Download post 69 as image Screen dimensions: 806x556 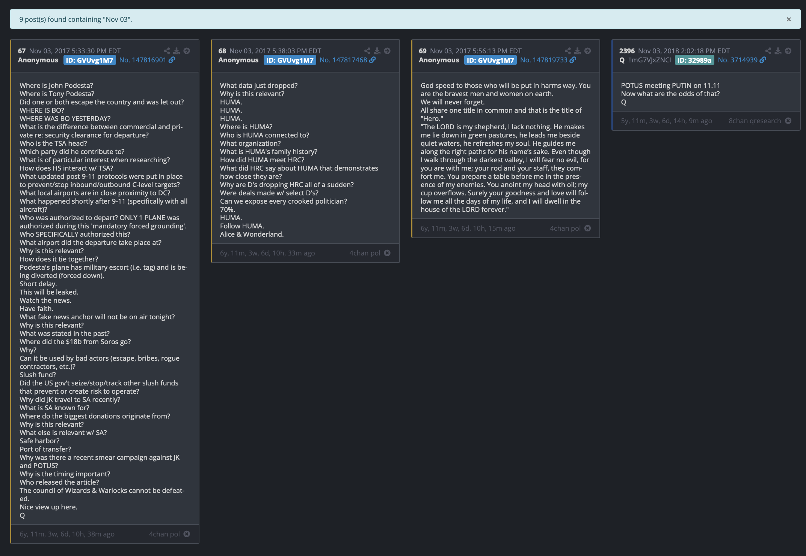click(578, 51)
